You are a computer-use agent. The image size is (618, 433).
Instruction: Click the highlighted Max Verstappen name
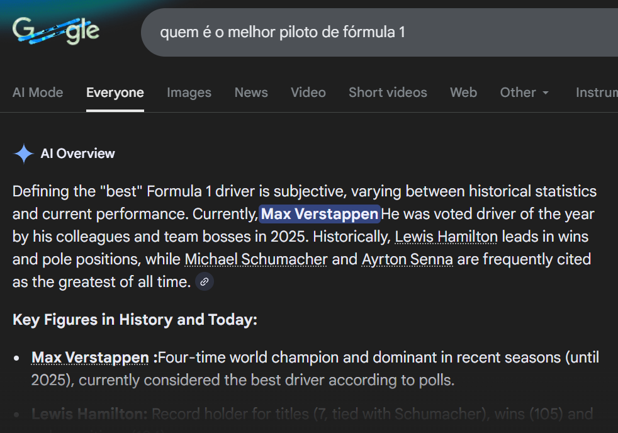click(320, 214)
